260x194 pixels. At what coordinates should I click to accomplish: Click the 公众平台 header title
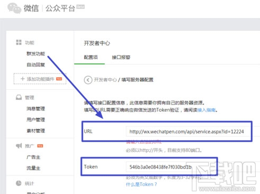[x=60, y=8]
